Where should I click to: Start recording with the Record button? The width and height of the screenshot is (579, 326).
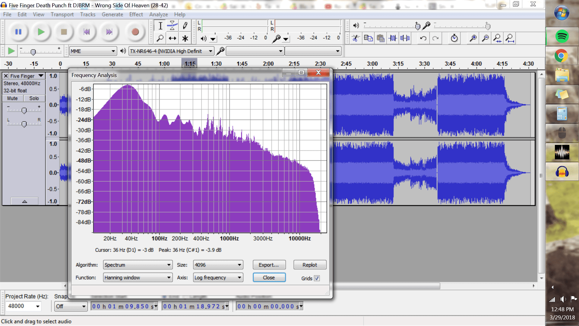click(x=135, y=32)
